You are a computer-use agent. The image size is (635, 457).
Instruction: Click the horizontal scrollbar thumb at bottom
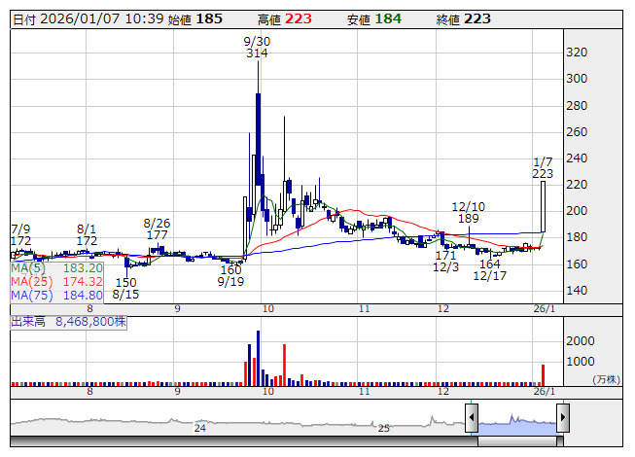coord(516,441)
